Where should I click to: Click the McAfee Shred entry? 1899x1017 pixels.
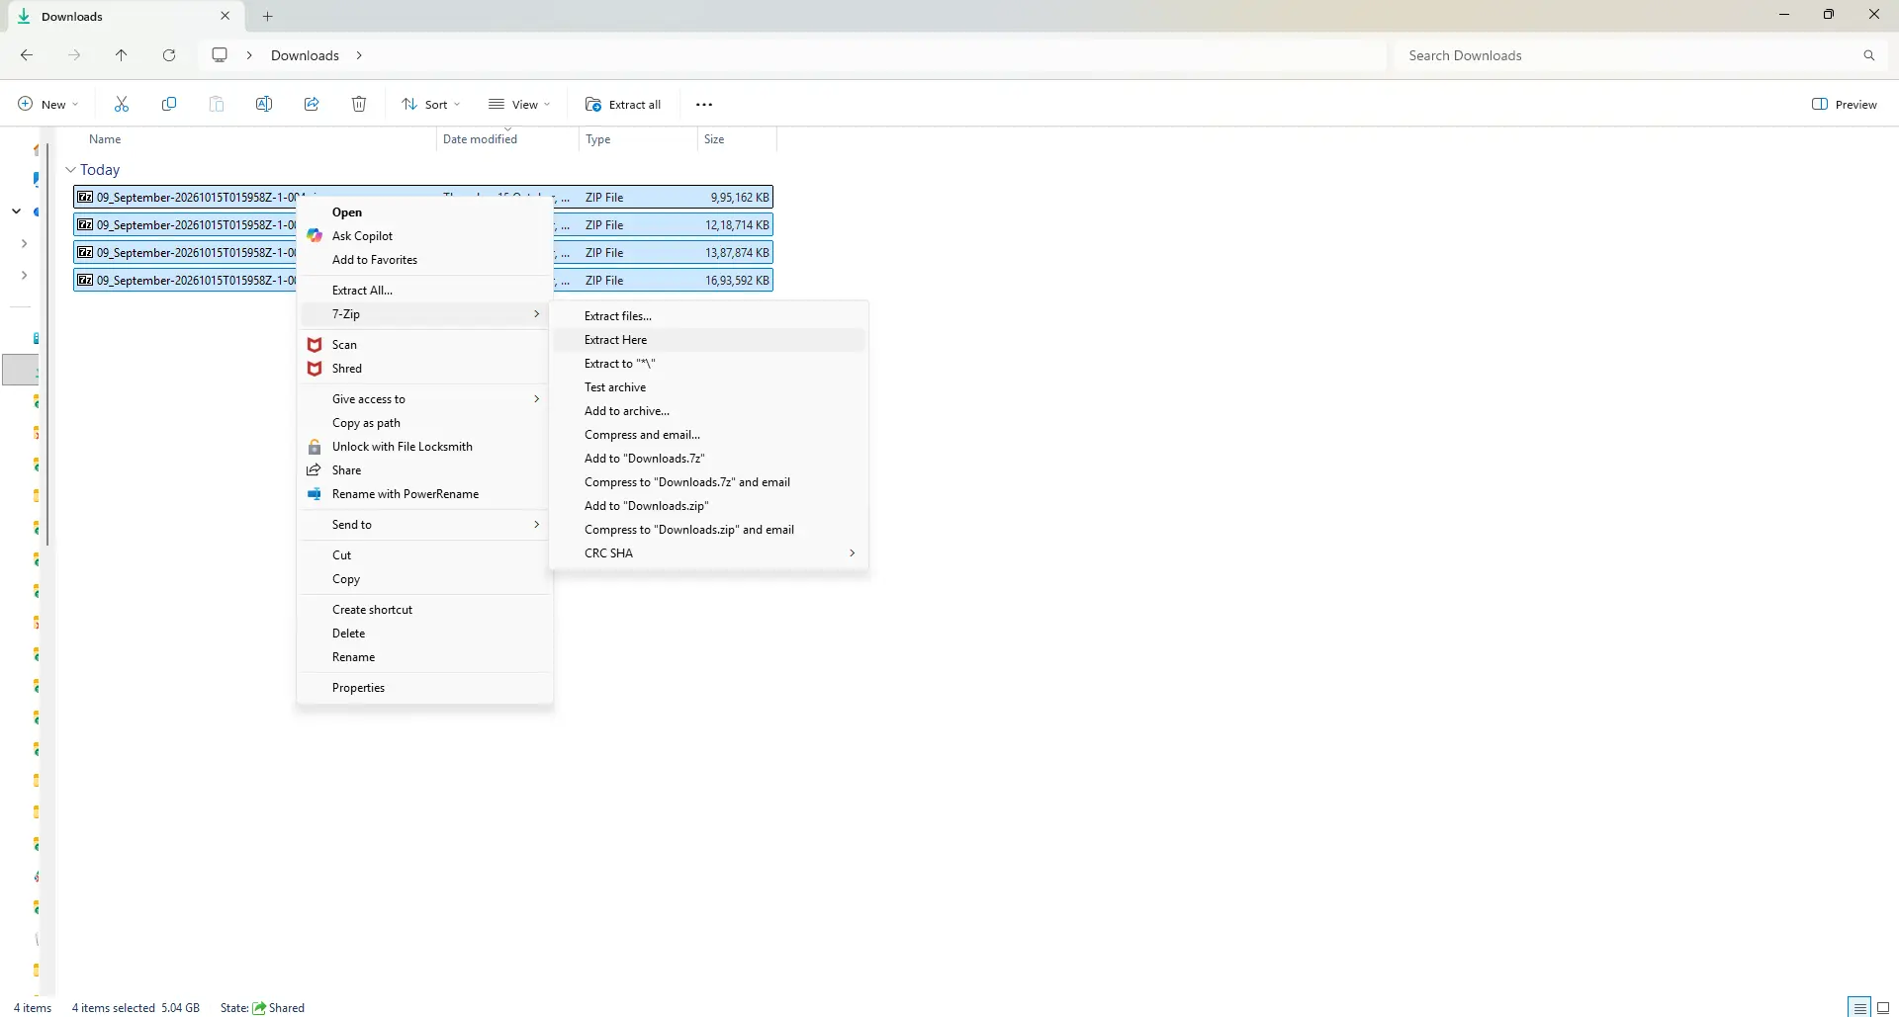coord(425,369)
